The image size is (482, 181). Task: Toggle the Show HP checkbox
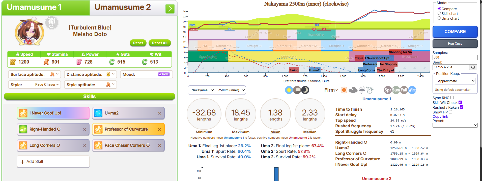[450, 112]
